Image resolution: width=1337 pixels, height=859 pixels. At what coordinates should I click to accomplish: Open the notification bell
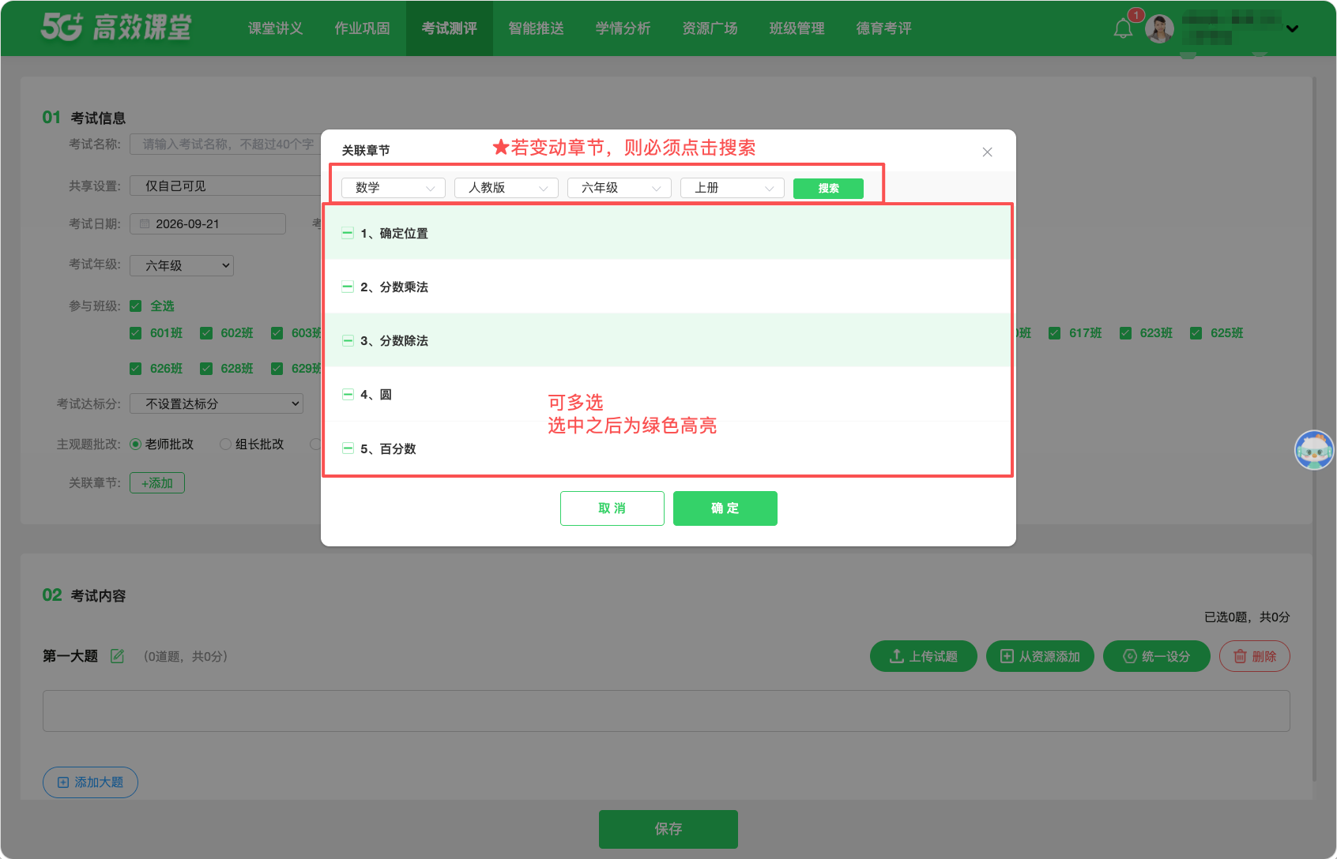[1123, 29]
